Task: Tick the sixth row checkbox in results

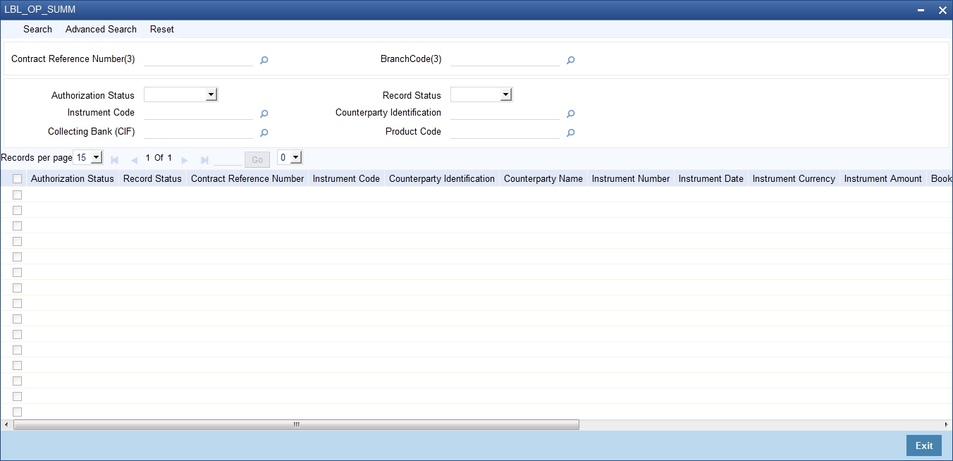Action: click(18, 272)
